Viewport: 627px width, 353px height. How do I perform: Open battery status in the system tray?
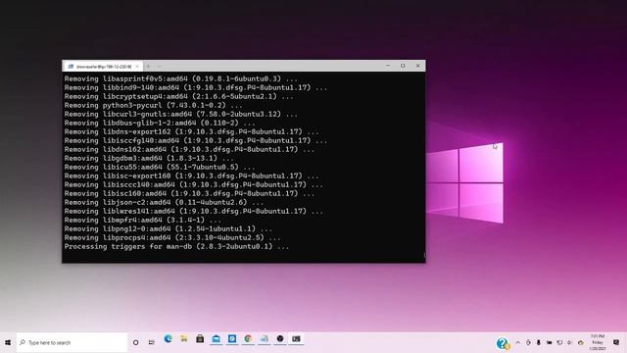point(549,342)
